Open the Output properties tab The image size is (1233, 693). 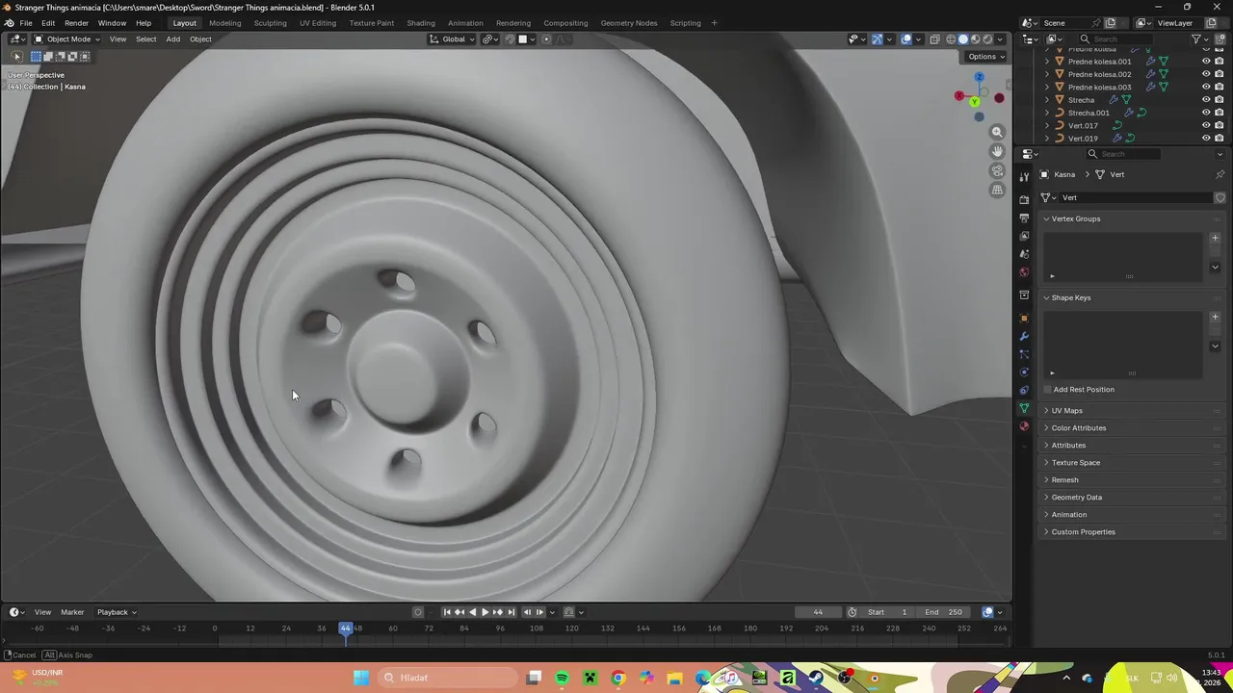(x=1024, y=218)
